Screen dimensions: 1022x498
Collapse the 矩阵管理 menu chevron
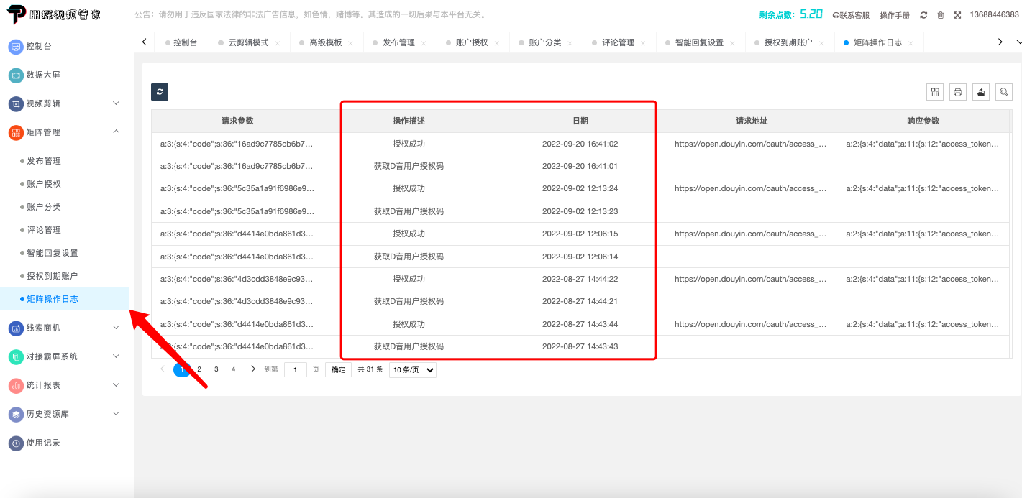117,132
